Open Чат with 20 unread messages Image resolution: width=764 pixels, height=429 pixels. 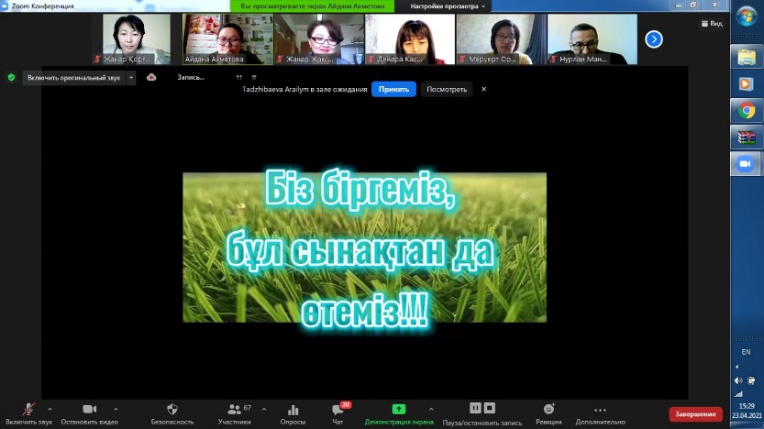pyautogui.click(x=338, y=414)
